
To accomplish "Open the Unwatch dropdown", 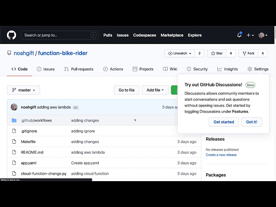I will pos(180,53).
